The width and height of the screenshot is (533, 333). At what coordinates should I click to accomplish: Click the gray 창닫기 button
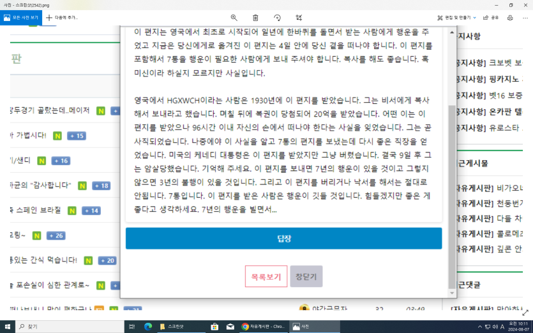click(306, 277)
